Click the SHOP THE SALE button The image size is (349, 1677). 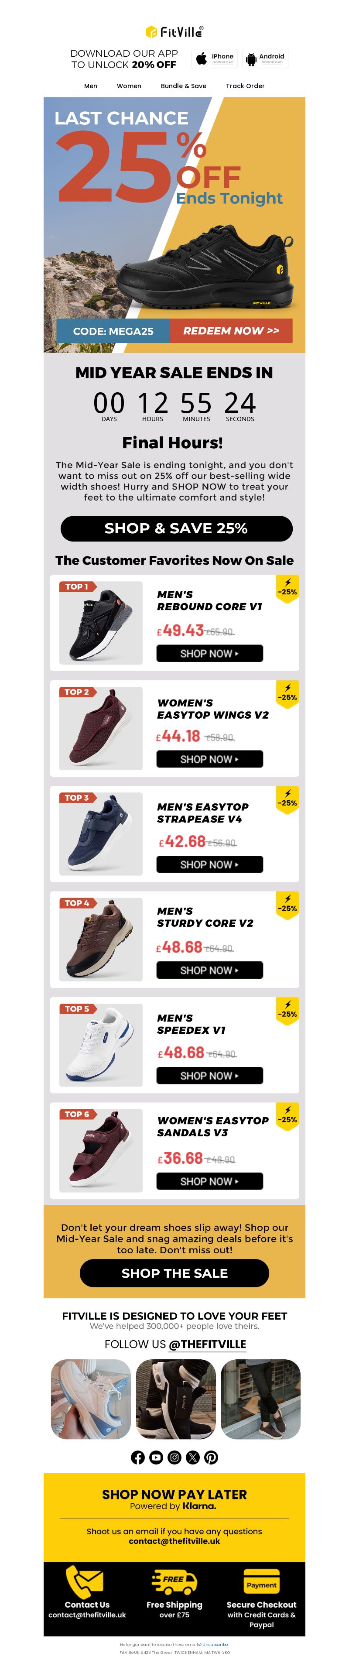point(174,1273)
